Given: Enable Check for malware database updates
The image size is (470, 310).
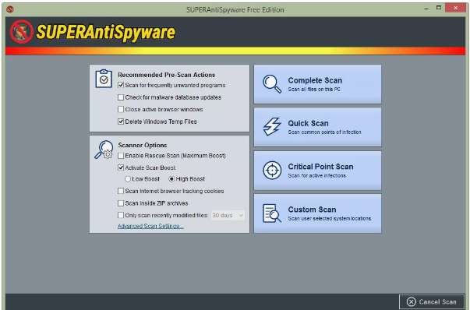Looking at the screenshot, I should [x=121, y=97].
